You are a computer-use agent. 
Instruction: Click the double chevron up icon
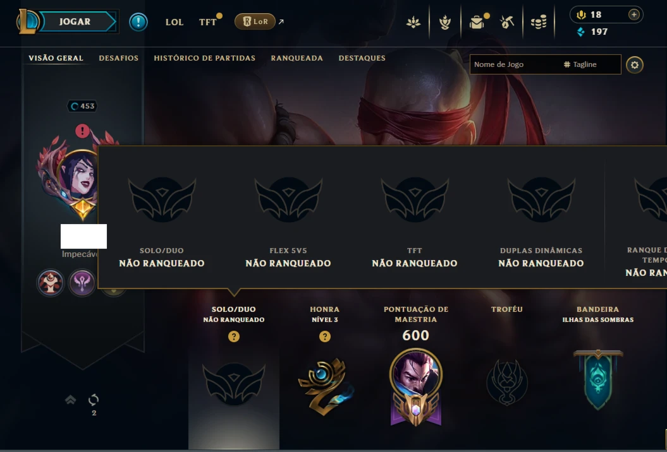[71, 400]
